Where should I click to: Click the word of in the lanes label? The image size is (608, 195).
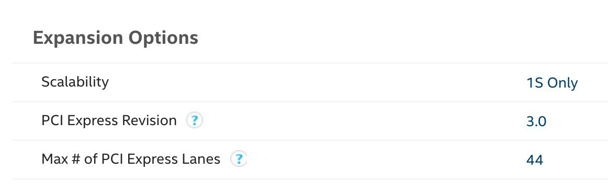tap(91, 159)
